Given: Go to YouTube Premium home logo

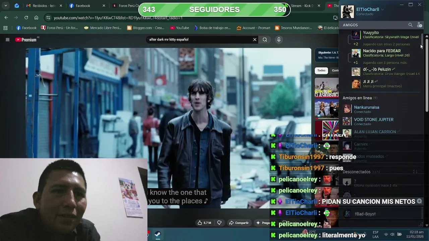Looking at the screenshot, I should [26, 39].
